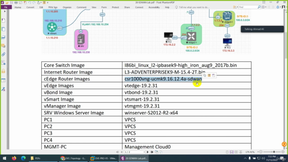Open Microsoft Edge from the taskbar
The width and height of the screenshot is (288, 162).
(x=23, y=158)
